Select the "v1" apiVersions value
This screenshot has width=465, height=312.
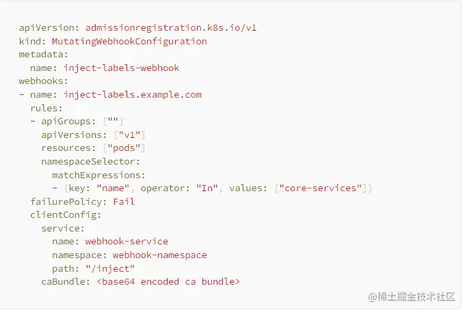point(130,135)
